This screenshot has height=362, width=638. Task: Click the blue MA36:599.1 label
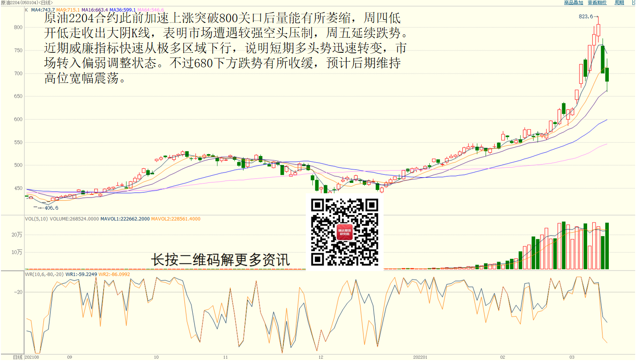(x=123, y=10)
